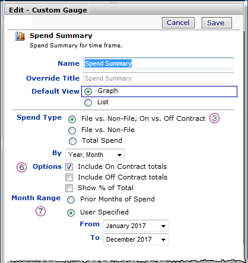Enable Include Off Contract totals checkbox
Viewport: 248px width, 263px height.
(69, 177)
